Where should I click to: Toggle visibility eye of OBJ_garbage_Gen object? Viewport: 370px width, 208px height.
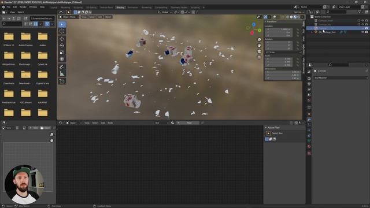(x=362, y=32)
